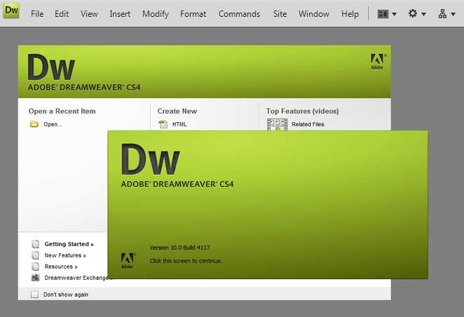This screenshot has width=464, height=317.
Task: Click ADOBE DREAMWEAVER CS4 text in welcome header
Action: [84, 88]
